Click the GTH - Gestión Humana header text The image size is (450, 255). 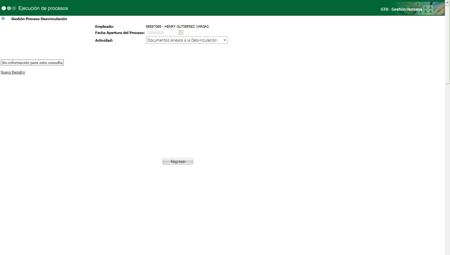[401, 9]
